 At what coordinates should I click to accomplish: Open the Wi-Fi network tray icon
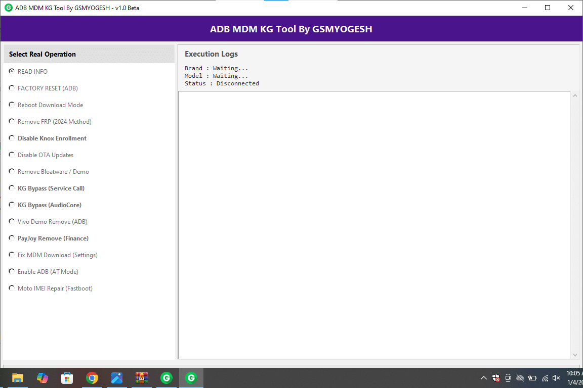[x=545, y=377]
